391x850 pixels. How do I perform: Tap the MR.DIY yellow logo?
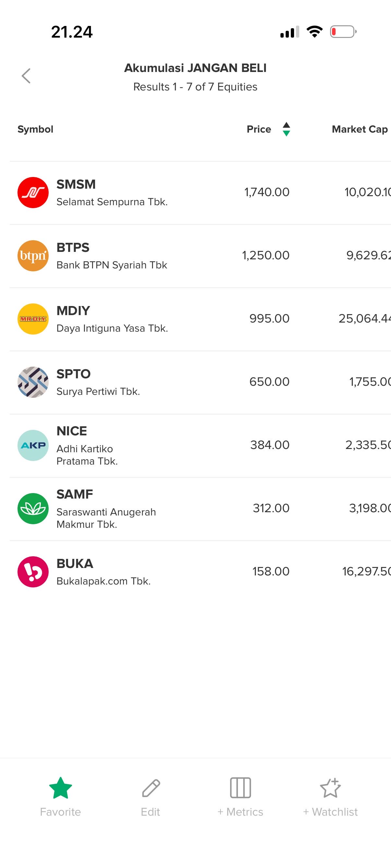point(33,319)
